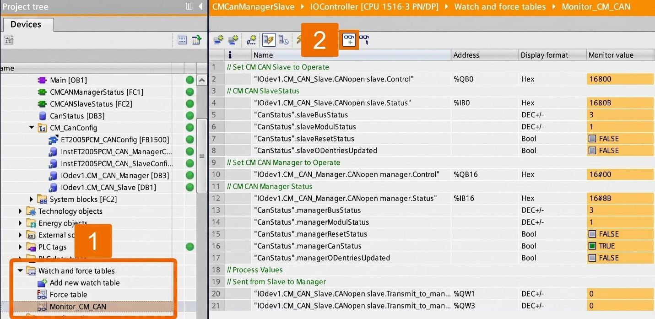Image resolution: width=655 pixels, height=319 pixels.
Task: Click the Display format column header
Action: tap(552, 55)
